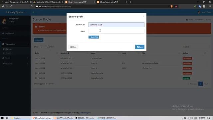Viewport: 213px width, 120px height.
Task: Click the Student ID input field
Action: 116,25
